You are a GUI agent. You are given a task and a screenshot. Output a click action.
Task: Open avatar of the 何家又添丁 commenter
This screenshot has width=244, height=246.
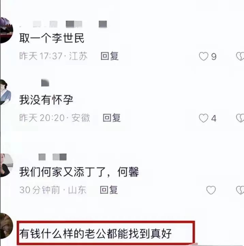click(6, 165)
